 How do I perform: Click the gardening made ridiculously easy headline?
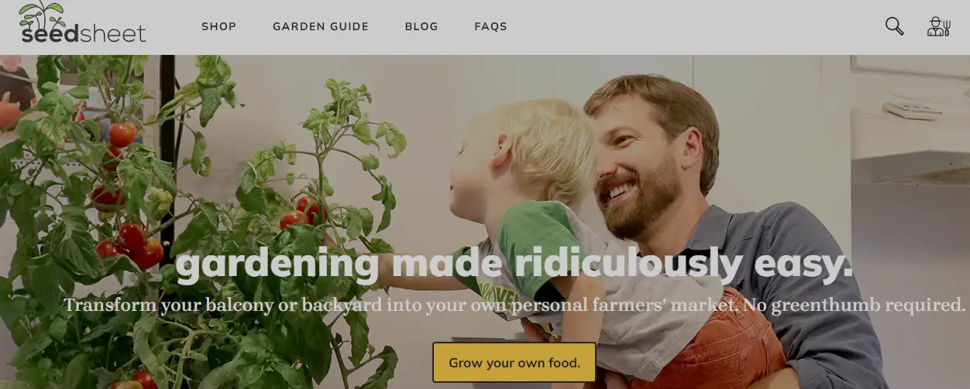514,266
